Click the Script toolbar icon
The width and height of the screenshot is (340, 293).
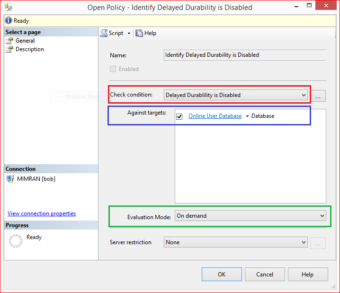[104, 33]
